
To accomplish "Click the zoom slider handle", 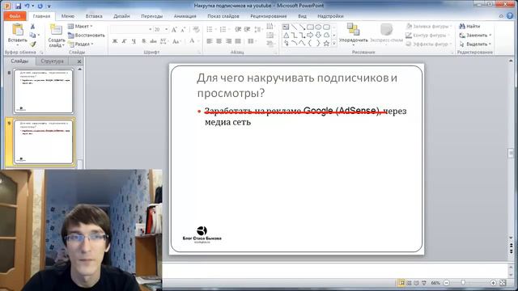I will [463, 283].
